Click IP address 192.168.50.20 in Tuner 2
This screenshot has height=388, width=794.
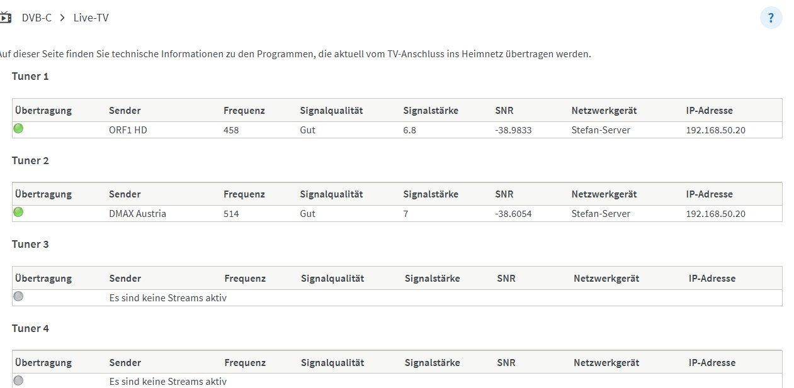click(715, 214)
